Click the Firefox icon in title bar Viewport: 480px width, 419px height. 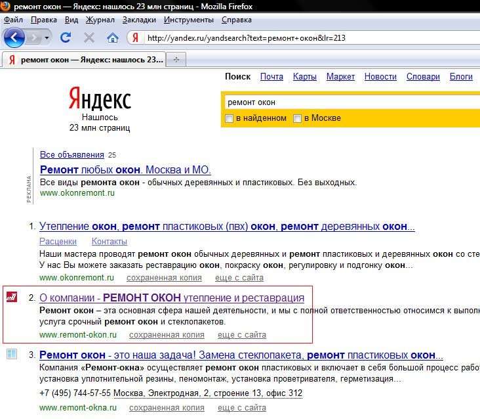tap(5, 6)
